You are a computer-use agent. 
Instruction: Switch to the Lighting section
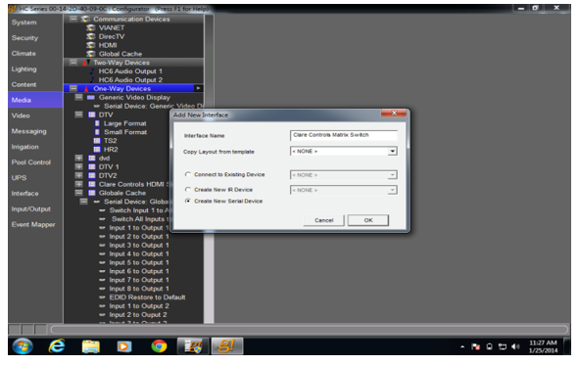point(24,69)
